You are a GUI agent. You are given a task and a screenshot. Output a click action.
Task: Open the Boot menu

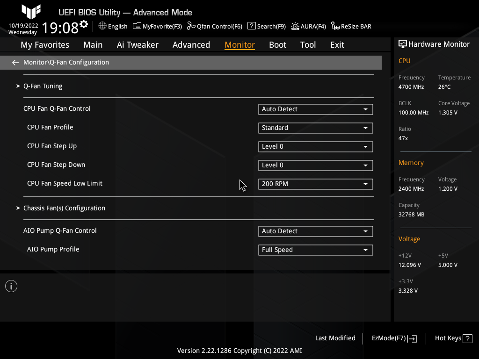coord(277,44)
